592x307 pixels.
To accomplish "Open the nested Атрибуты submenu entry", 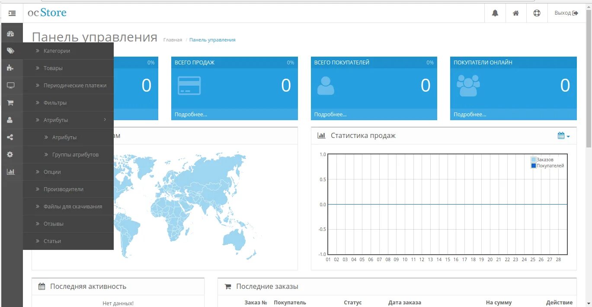I will (68, 137).
